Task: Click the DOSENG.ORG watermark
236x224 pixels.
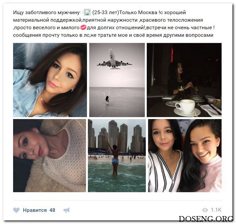Action: coord(206,219)
